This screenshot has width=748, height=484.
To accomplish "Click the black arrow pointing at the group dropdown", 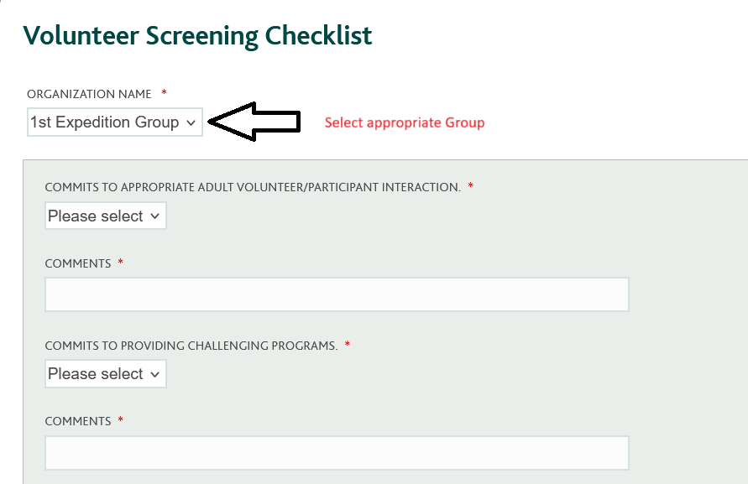I will click(x=254, y=122).
